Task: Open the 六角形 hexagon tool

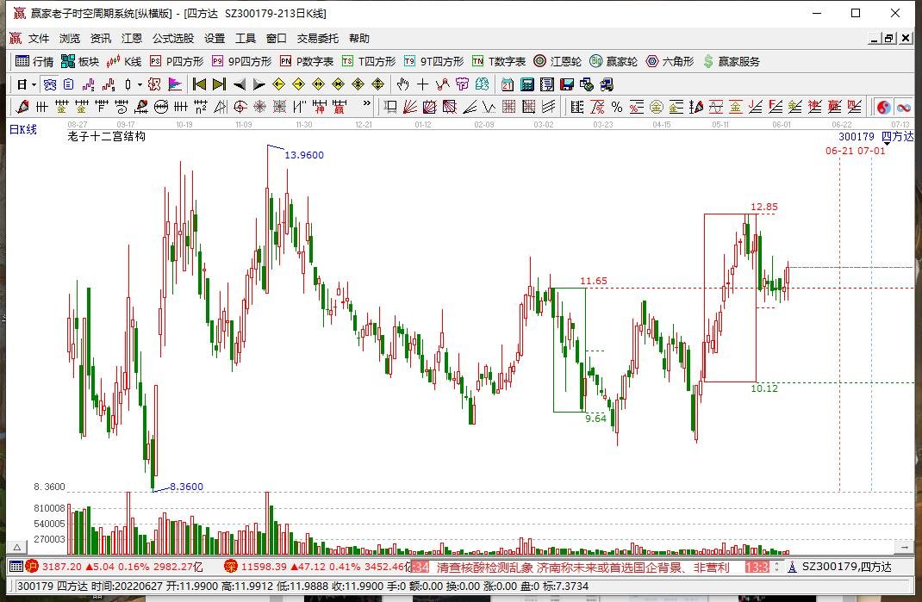Action: 670,61
